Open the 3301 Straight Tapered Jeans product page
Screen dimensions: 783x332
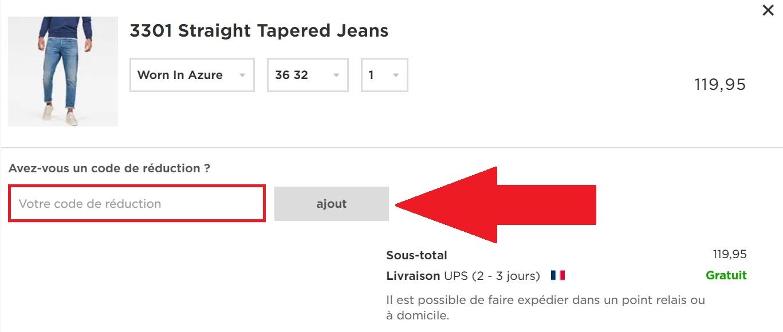point(258,30)
